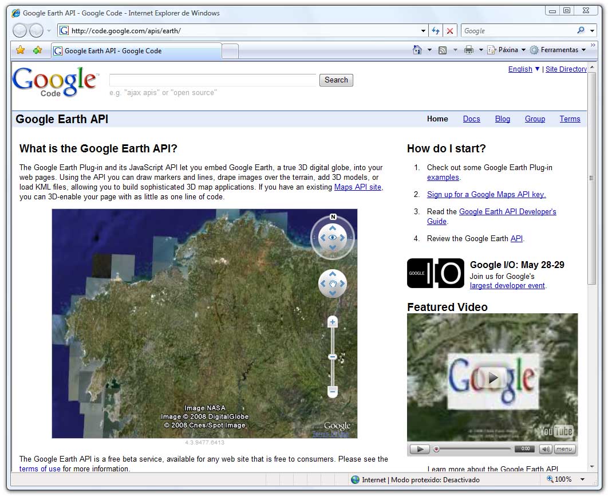Open search provider options dropdown arrow

pos(592,30)
